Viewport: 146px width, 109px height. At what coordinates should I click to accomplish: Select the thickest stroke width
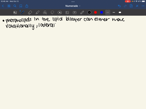[120, 12]
